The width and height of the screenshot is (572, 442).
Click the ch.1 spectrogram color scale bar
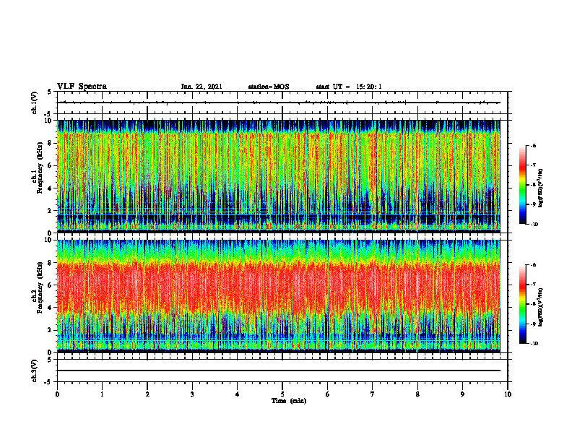click(522, 185)
